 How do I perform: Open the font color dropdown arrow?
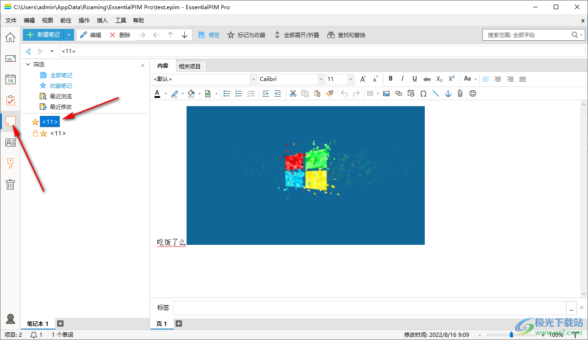click(x=165, y=93)
